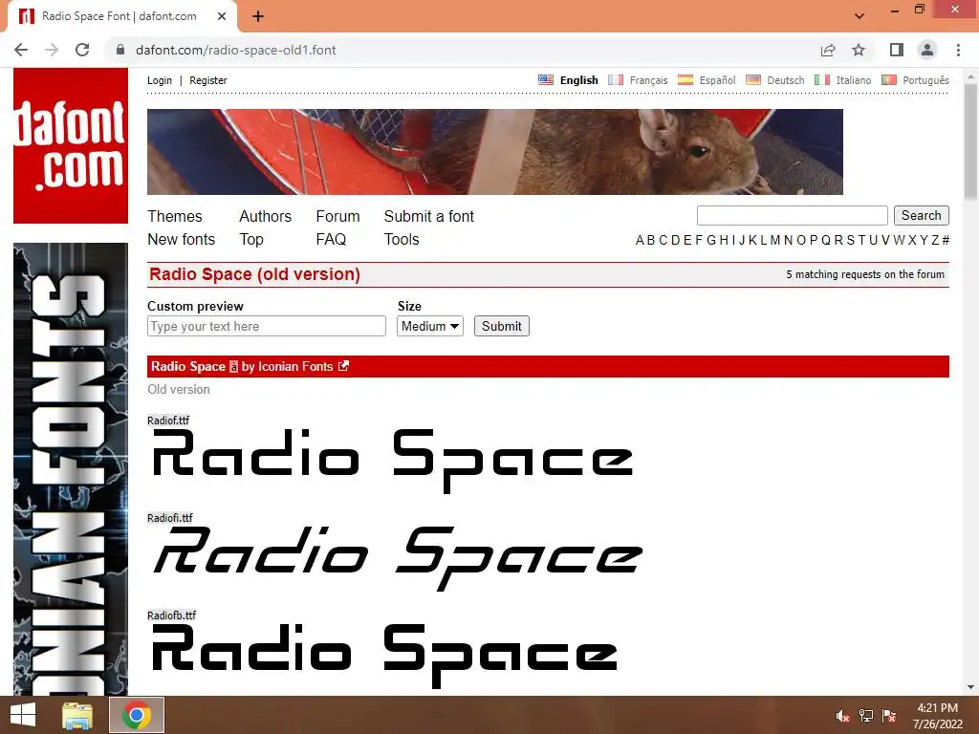Switch language to Deutsch
Screen dimensions: 979x734
tap(786, 80)
